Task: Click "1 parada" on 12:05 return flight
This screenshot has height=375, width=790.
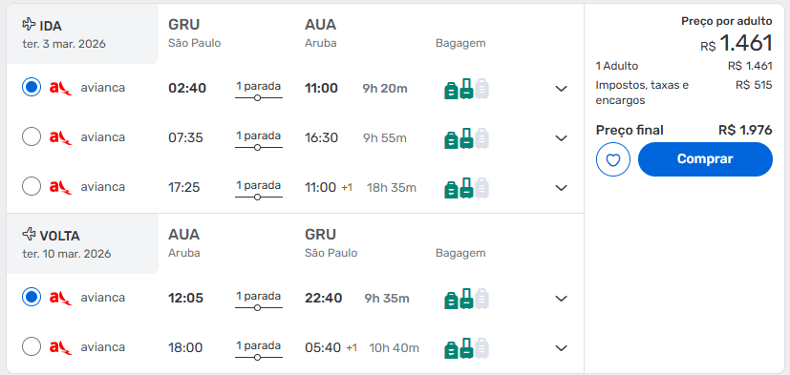Action: pyautogui.click(x=259, y=297)
